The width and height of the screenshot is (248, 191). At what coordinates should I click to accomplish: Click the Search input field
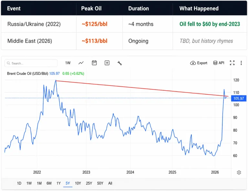(31, 63)
